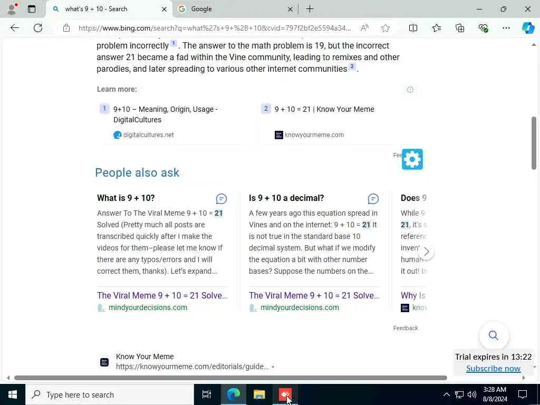The height and width of the screenshot is (405, 540).
Task: Open 'The Viral Meme' link under 'Is 9 + 10 a decimal?'
Action: [314, 295]
